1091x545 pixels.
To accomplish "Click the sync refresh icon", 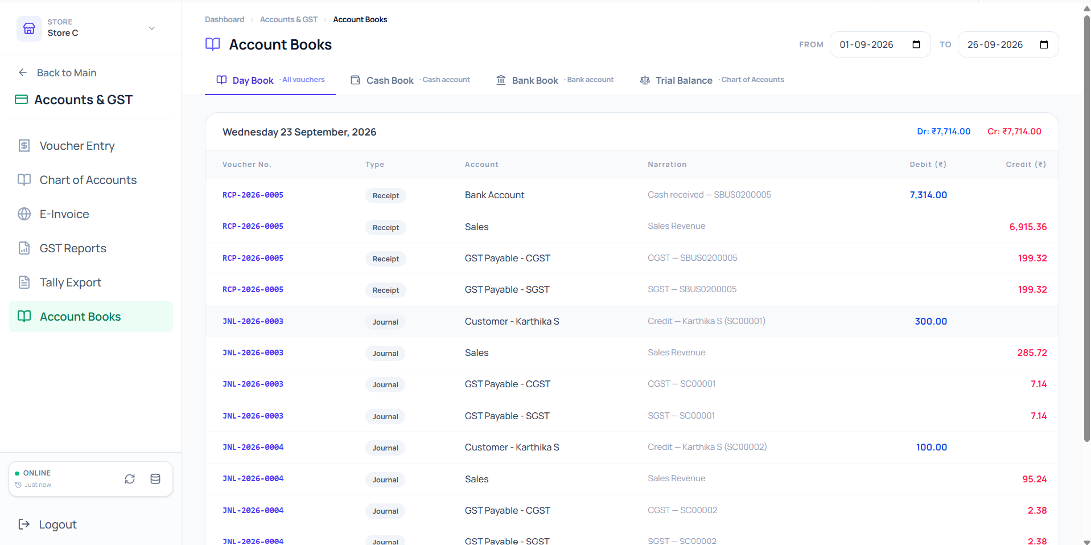I will 130,479.
